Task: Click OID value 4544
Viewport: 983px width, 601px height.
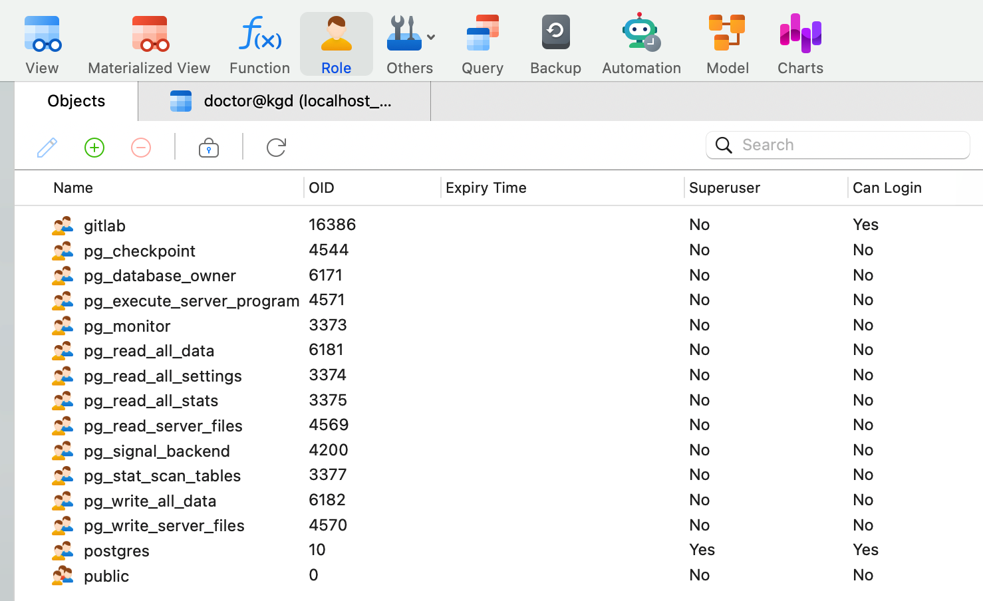Action: 329,250
